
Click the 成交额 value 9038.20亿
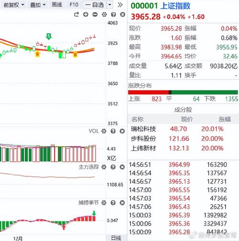pos(224,66)
